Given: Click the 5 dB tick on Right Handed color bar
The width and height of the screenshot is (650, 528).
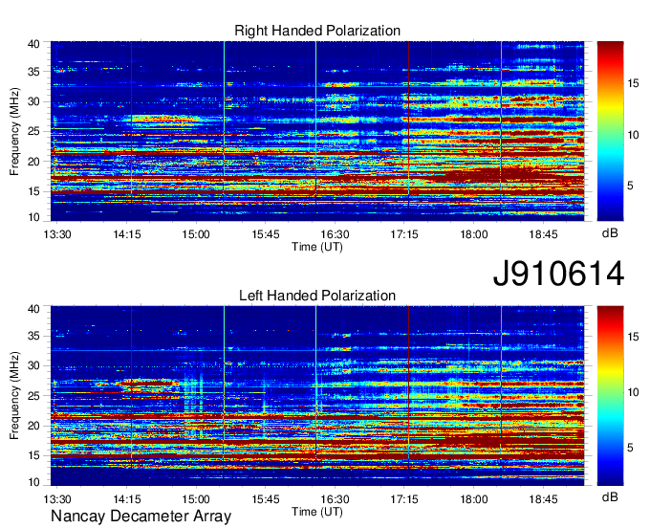Looking at the screenshot, I should (630, 185).
